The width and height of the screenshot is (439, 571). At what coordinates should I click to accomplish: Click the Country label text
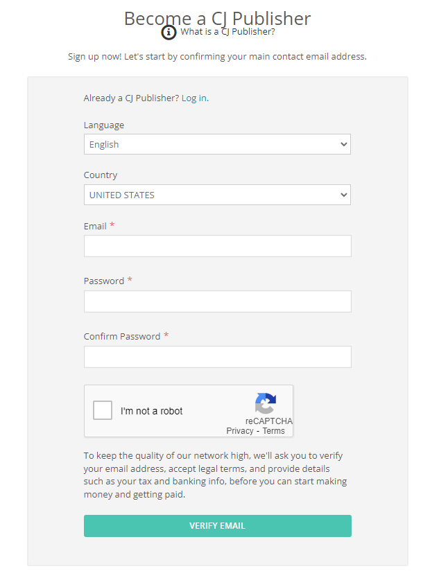click(x=101, y=175)
